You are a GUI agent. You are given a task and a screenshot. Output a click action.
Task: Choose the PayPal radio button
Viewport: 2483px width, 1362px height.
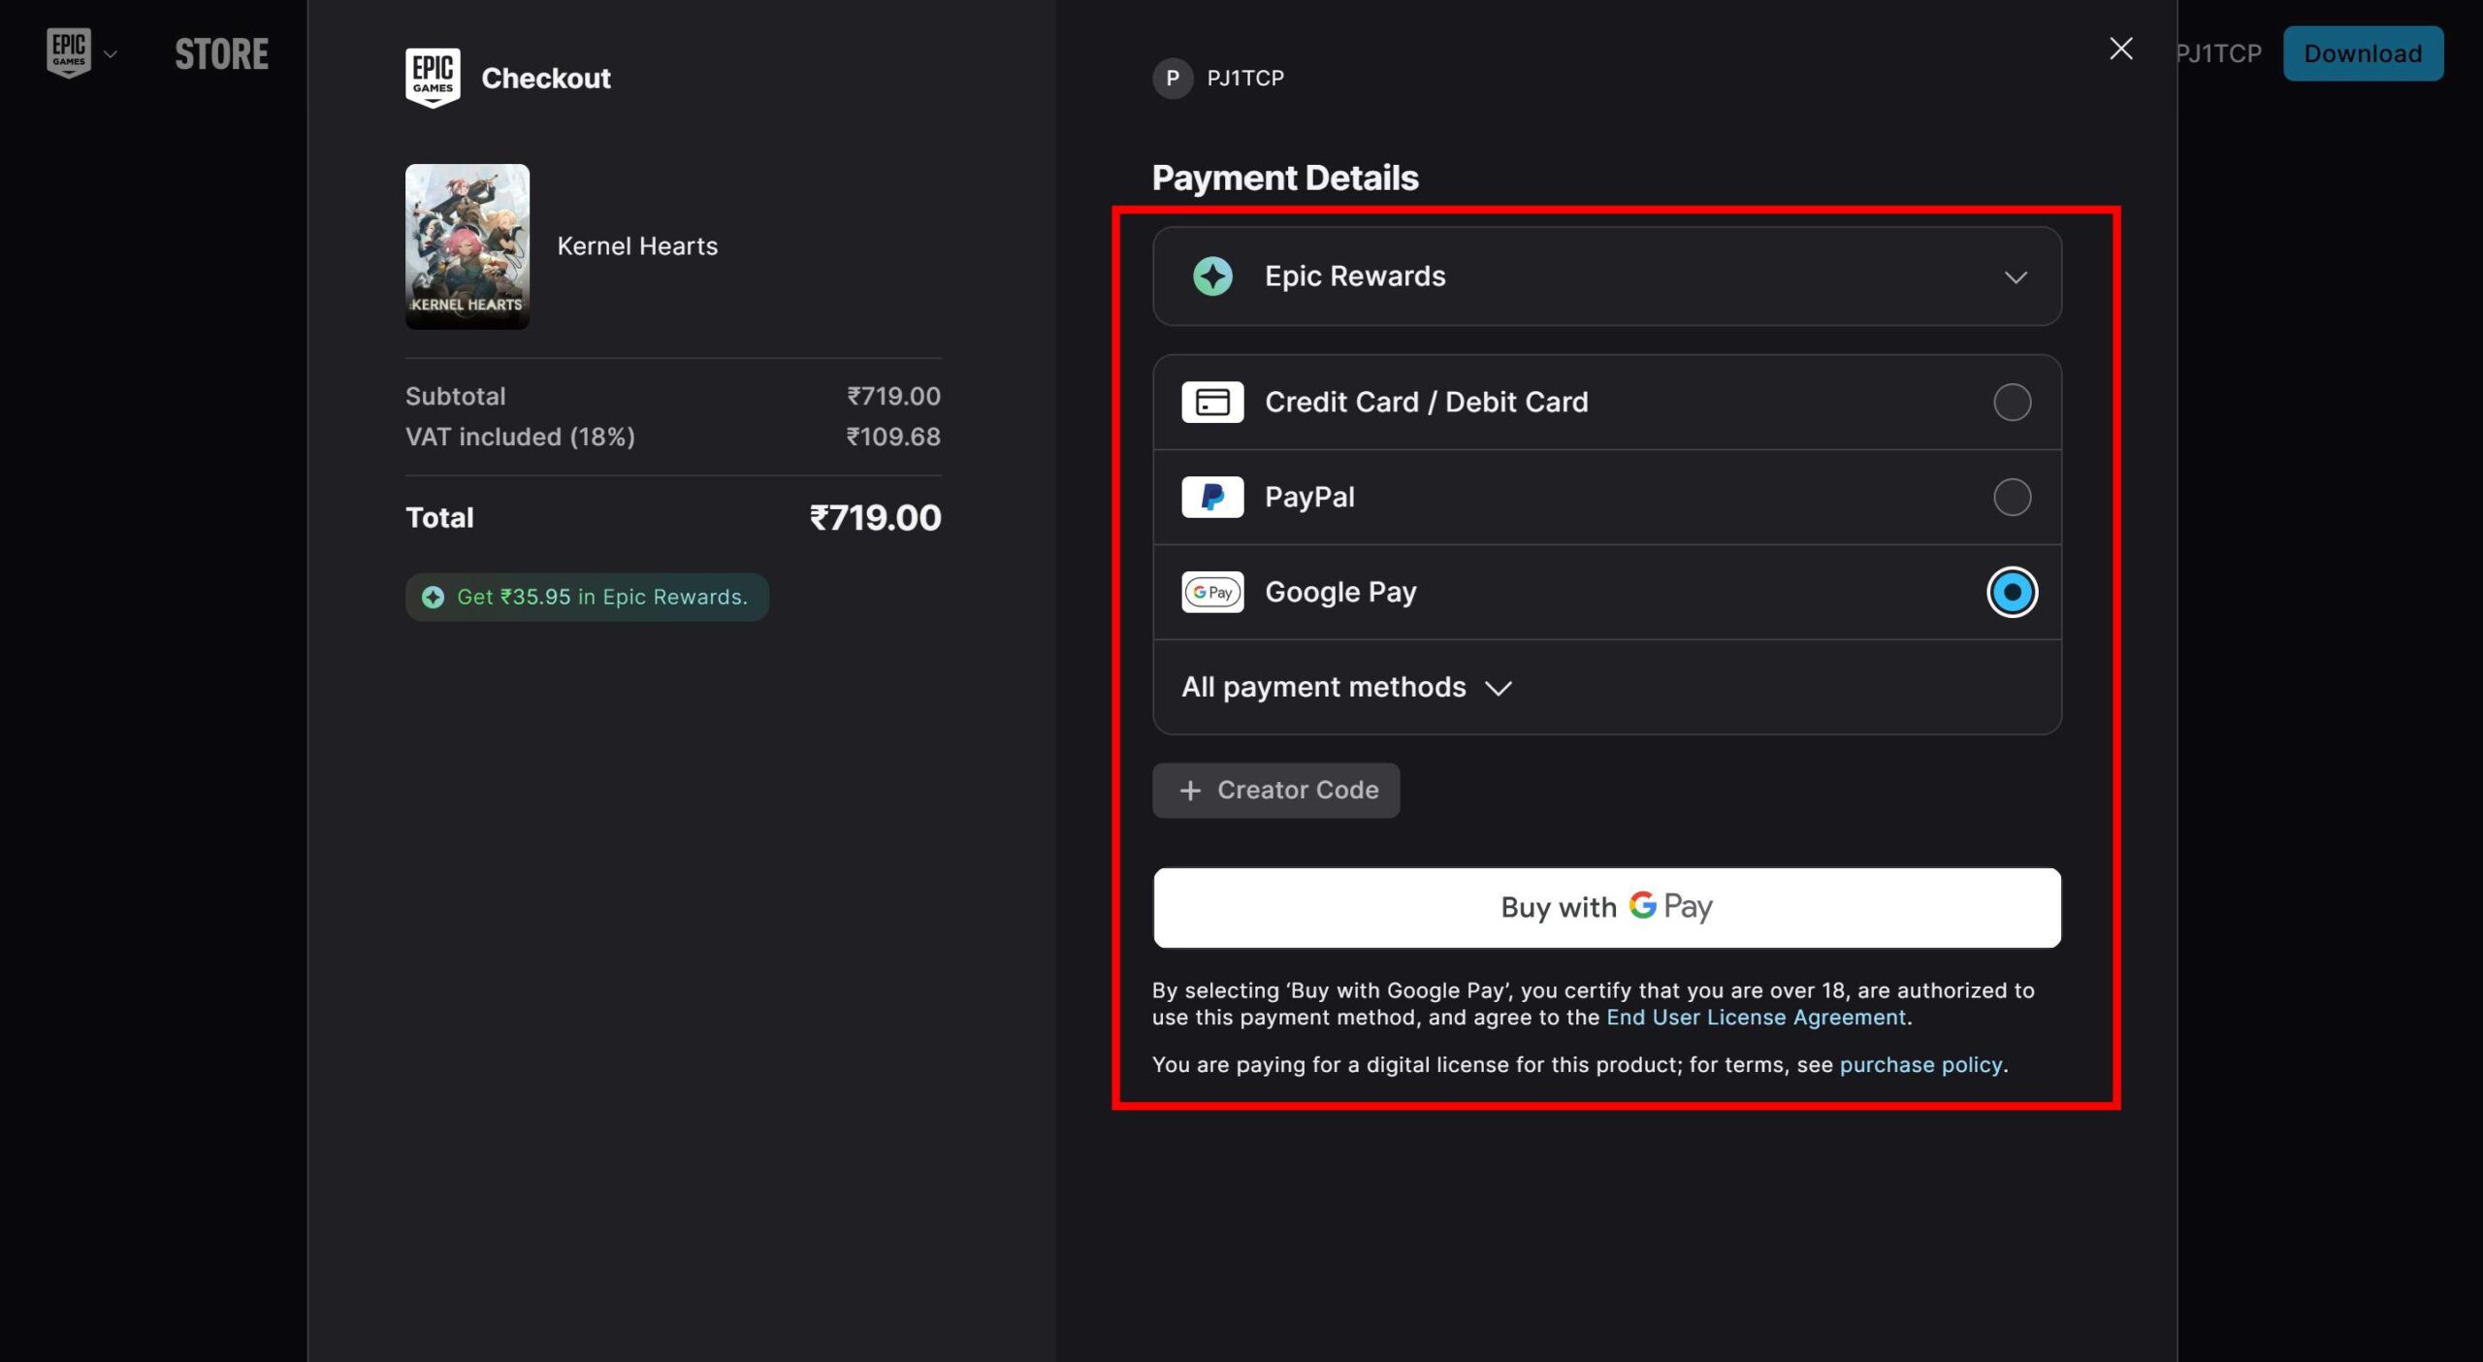click(2012, 497)
